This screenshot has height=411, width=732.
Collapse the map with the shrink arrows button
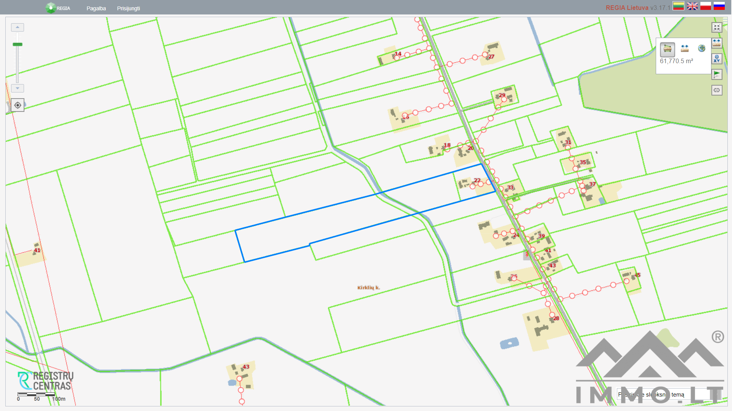click(717, 27)
